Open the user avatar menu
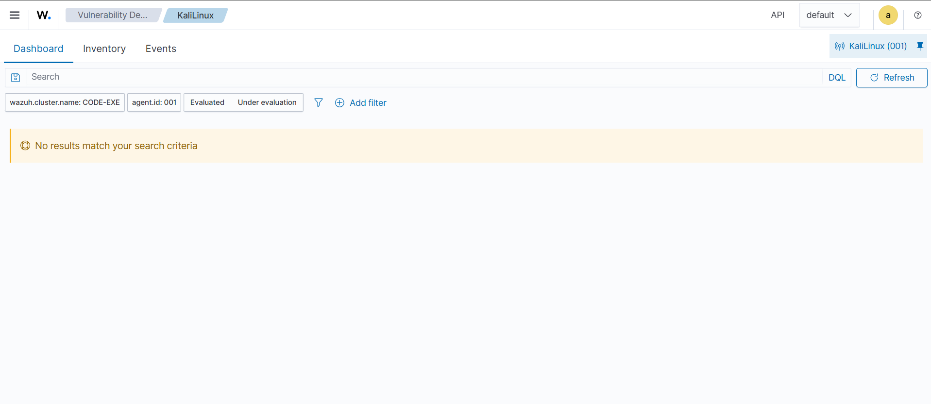Screen dimensions: 931x404 click(888, 15)
